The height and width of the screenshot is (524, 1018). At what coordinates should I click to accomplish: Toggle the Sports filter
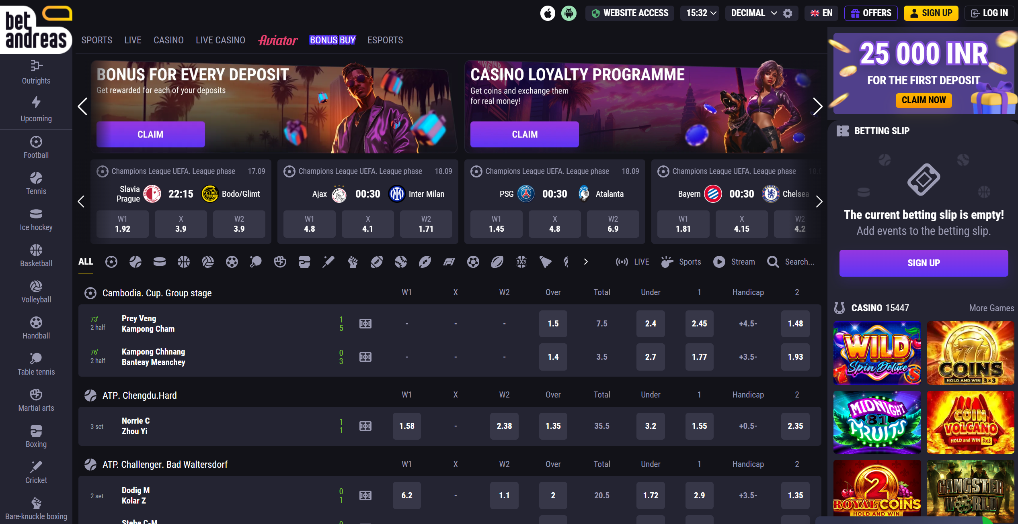(681, 262)
